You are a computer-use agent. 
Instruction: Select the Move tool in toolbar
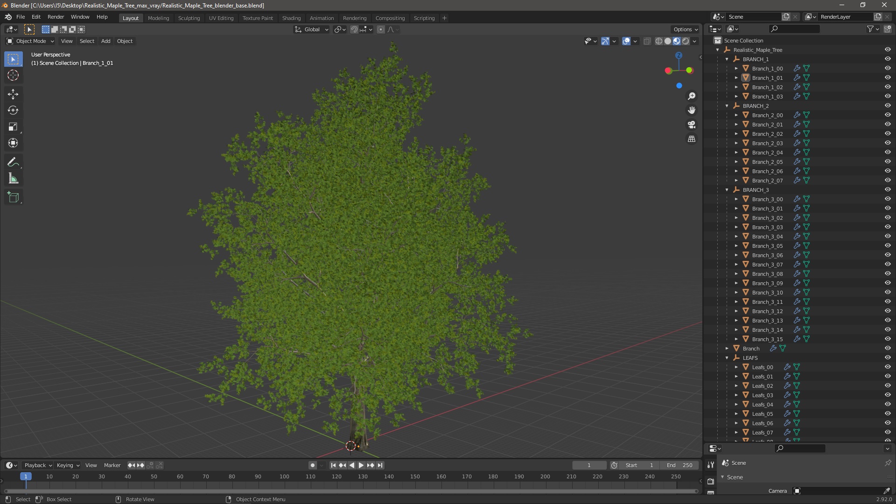pos(13,94)
